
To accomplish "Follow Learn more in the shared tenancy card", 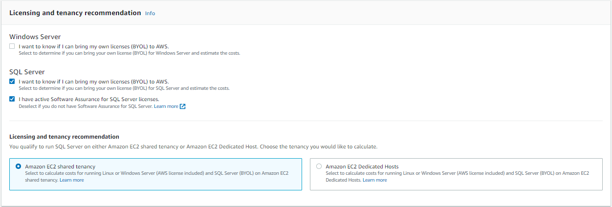I will [x=71, y=180].
